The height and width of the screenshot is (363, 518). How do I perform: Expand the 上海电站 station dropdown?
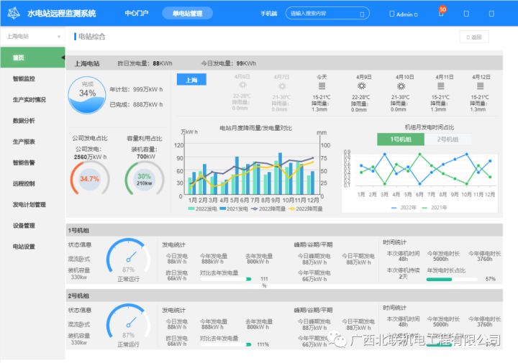(x=32, y=36)
